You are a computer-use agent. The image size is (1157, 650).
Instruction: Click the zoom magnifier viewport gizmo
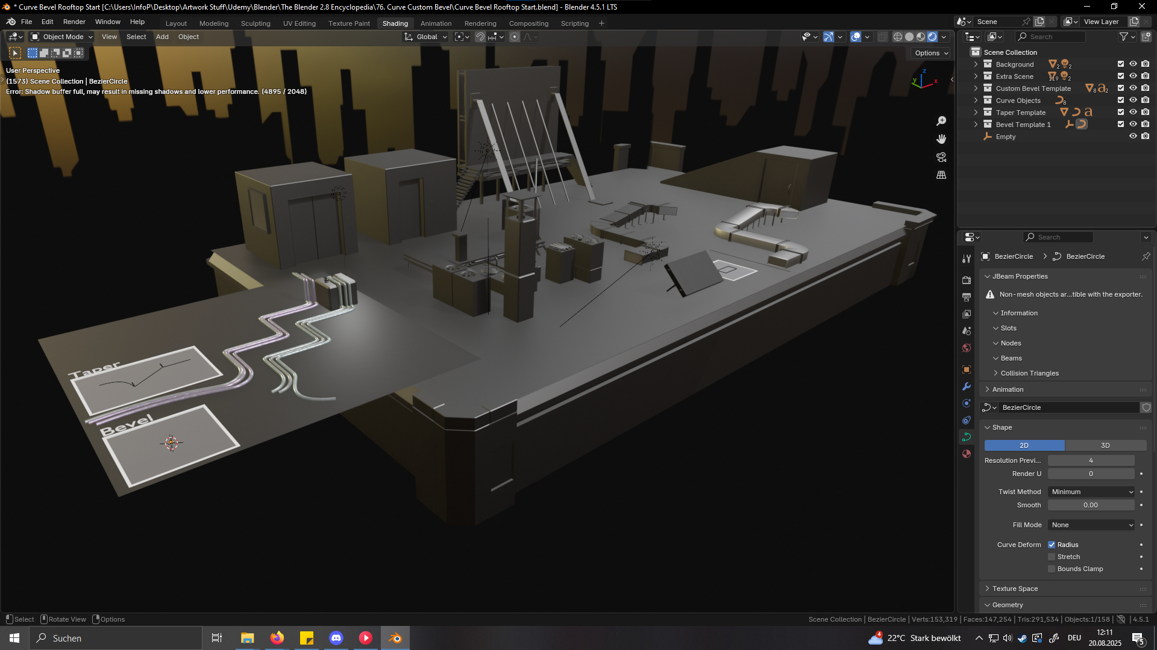click(x=941, y=121)
